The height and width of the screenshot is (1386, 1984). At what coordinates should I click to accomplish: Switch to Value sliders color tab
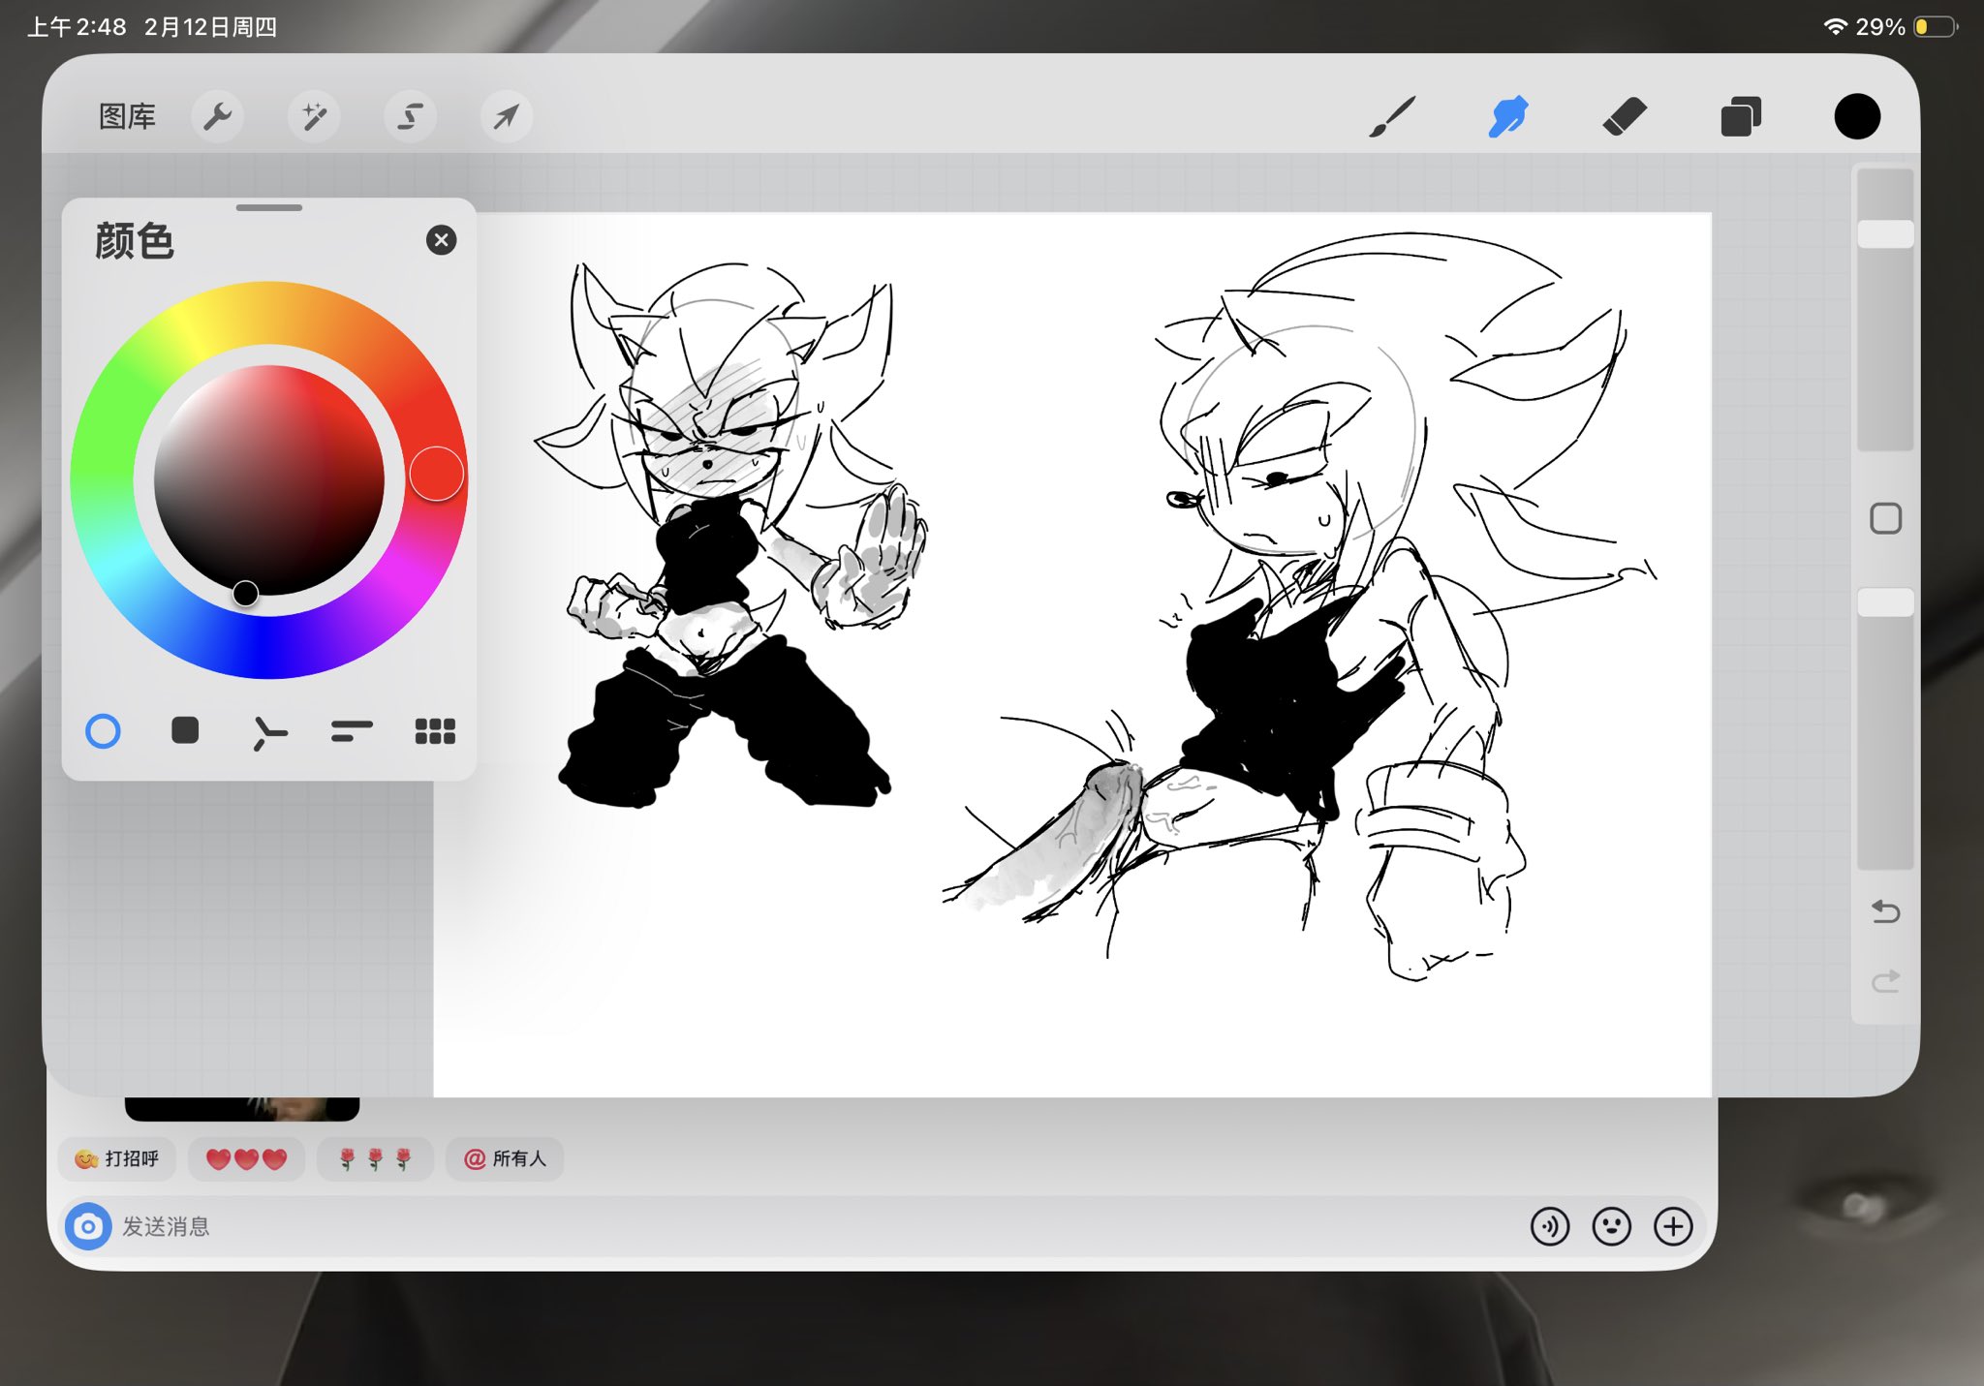352,731
